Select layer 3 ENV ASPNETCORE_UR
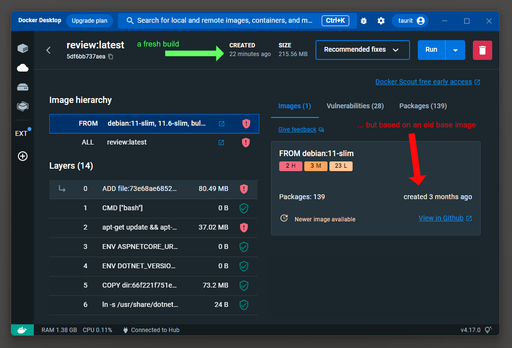 tap(153, 246)
